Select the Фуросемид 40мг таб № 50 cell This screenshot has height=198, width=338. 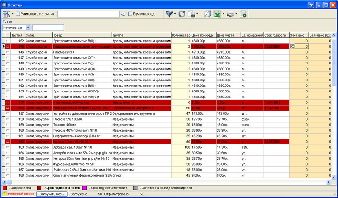(82, 164)
